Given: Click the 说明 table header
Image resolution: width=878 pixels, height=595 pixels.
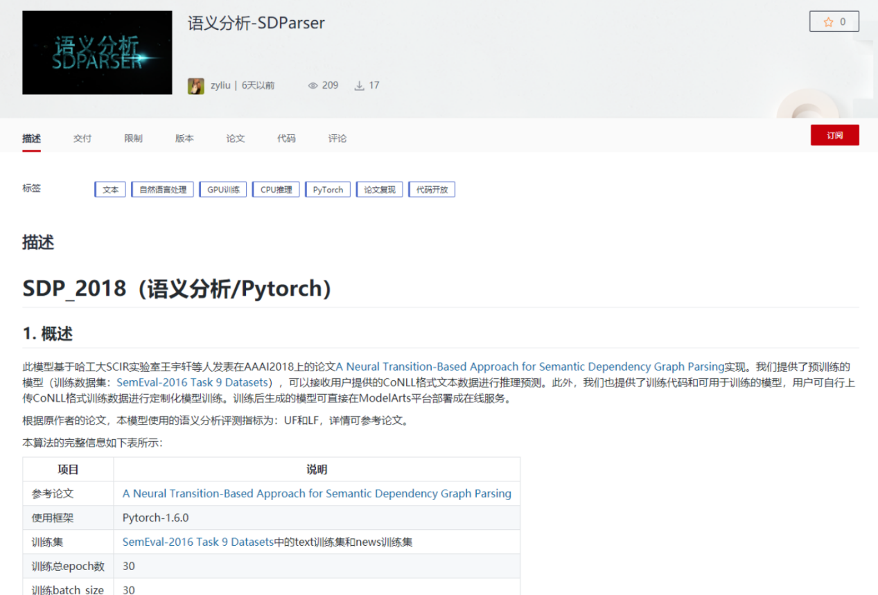Looking at the screenshot, I should [317, 470].
